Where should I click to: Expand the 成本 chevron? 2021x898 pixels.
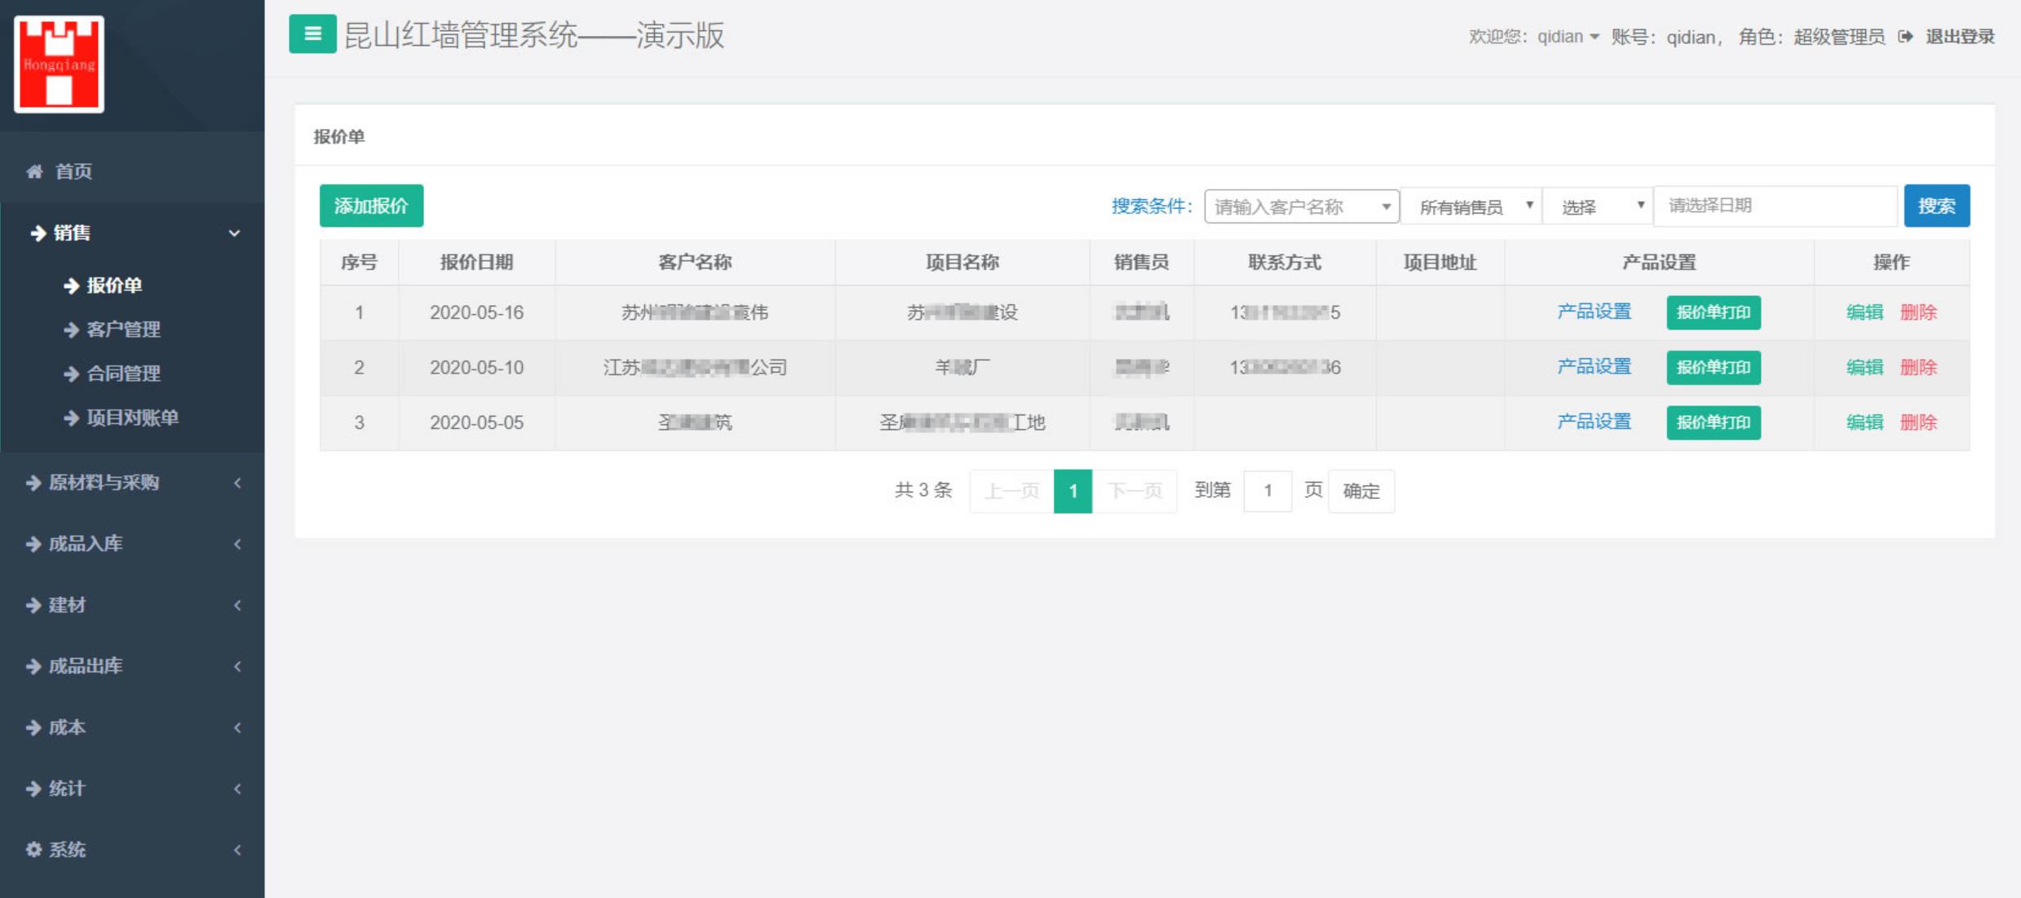(237, 728)
